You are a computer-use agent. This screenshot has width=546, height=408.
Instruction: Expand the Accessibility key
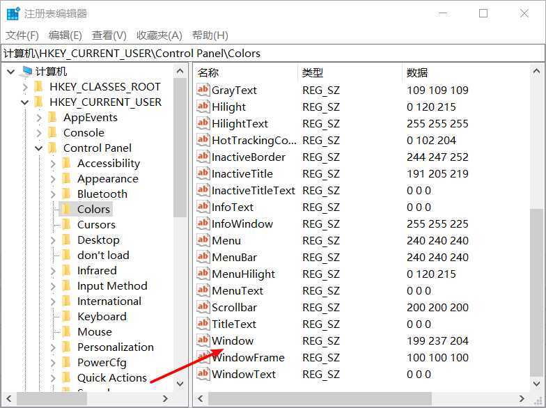click(53, 164)
